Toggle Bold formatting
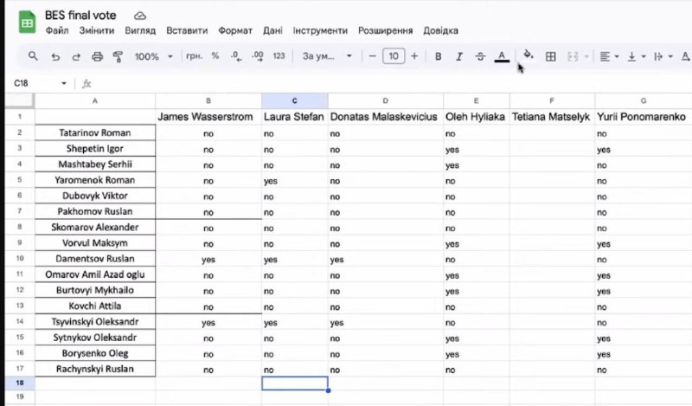The width and height of the screenshot is (692, 406). click(438, 56)
